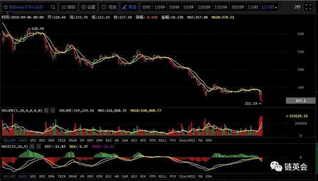This screenshot has height=181, width=318.
Task: Select BRAR in the volume panel's tab row
Action: pyautogui.click(x=73, y=140)
